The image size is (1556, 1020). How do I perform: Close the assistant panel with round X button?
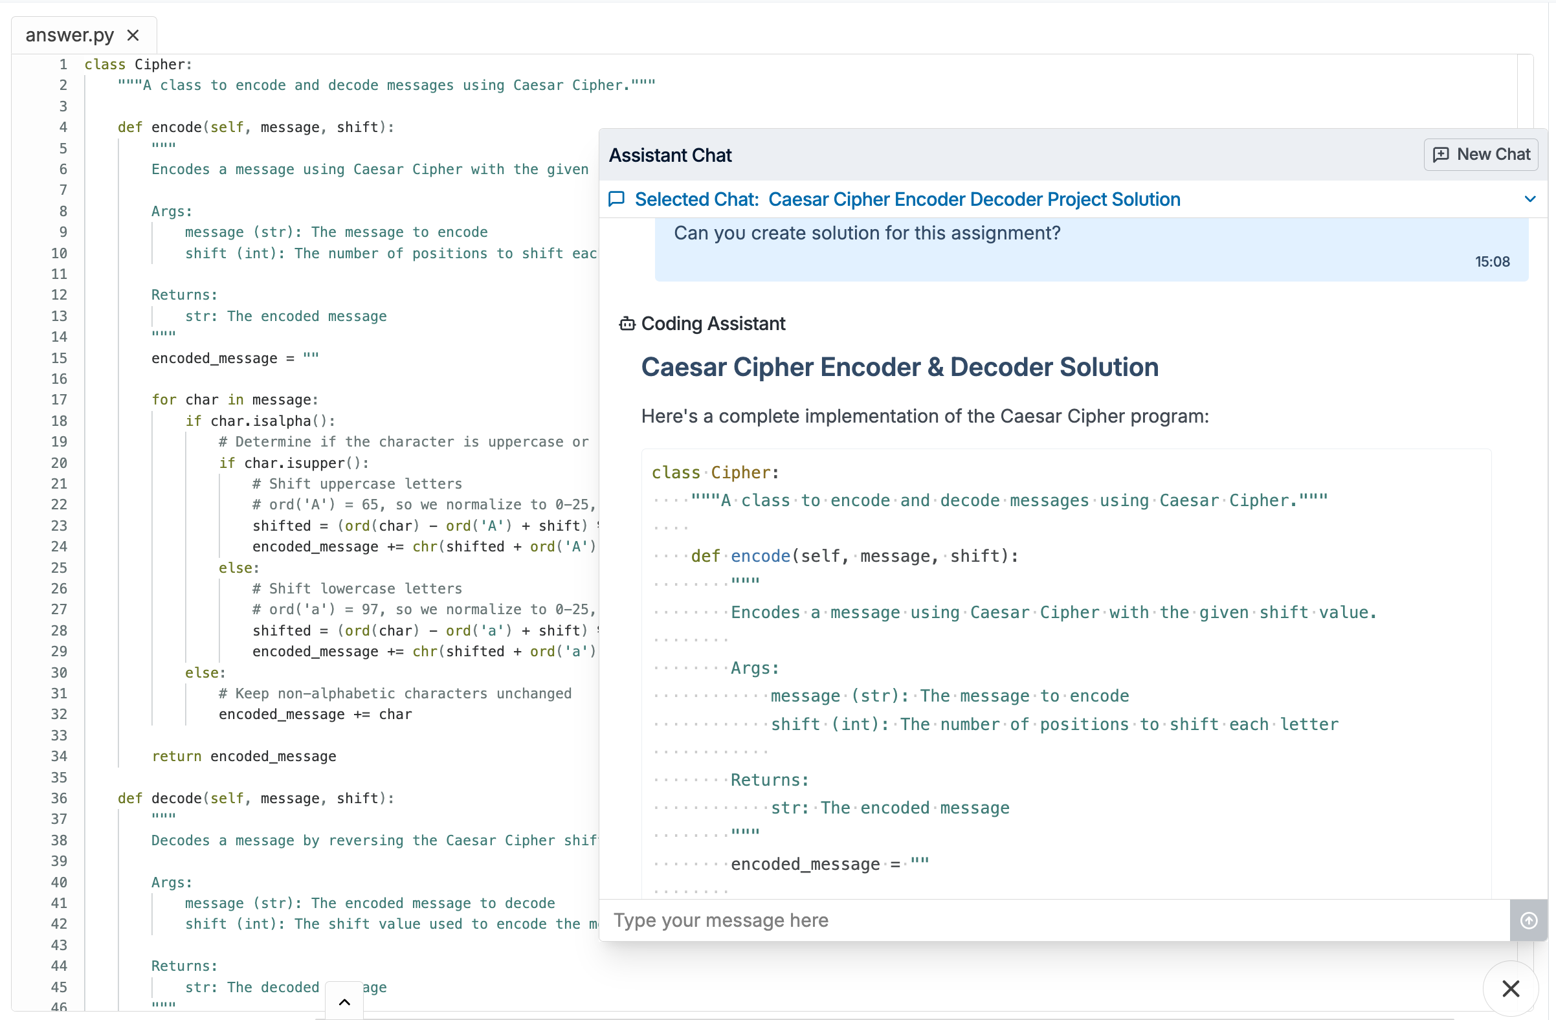pos(1510,988)
